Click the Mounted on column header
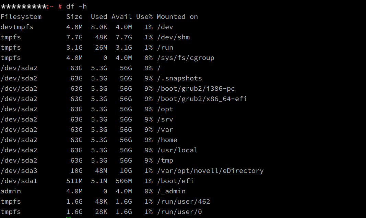The height and width of the screenshot is (218, 366). click(x=177, y=17)
